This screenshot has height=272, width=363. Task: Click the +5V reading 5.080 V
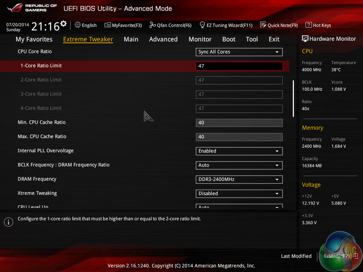339,203
